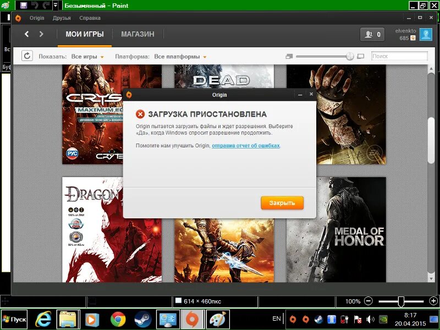Open Google Chrome from the taskbar
This screenshot has width=440, height=330.
click(118, 320)
